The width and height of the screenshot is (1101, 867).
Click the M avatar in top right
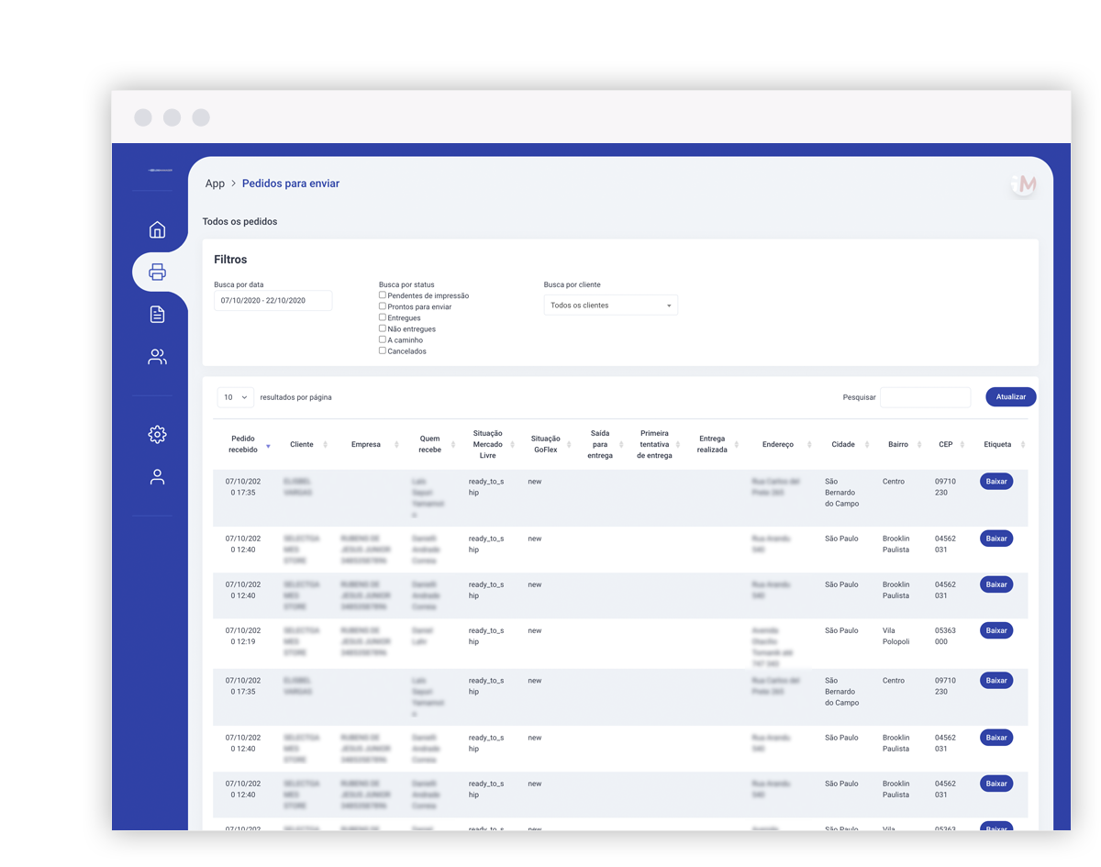click(x=1026, y=184)
